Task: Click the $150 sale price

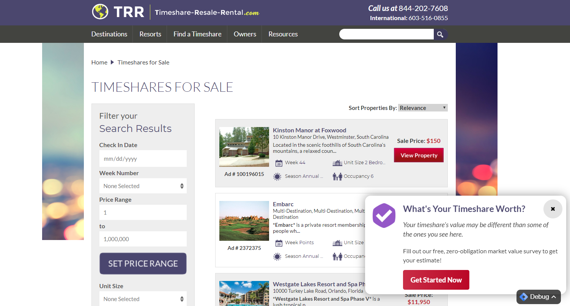Action: [433, 141]
